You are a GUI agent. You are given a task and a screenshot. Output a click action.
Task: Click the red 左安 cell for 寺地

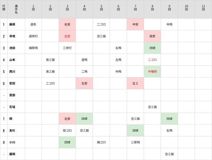click(x=67, y=36)
